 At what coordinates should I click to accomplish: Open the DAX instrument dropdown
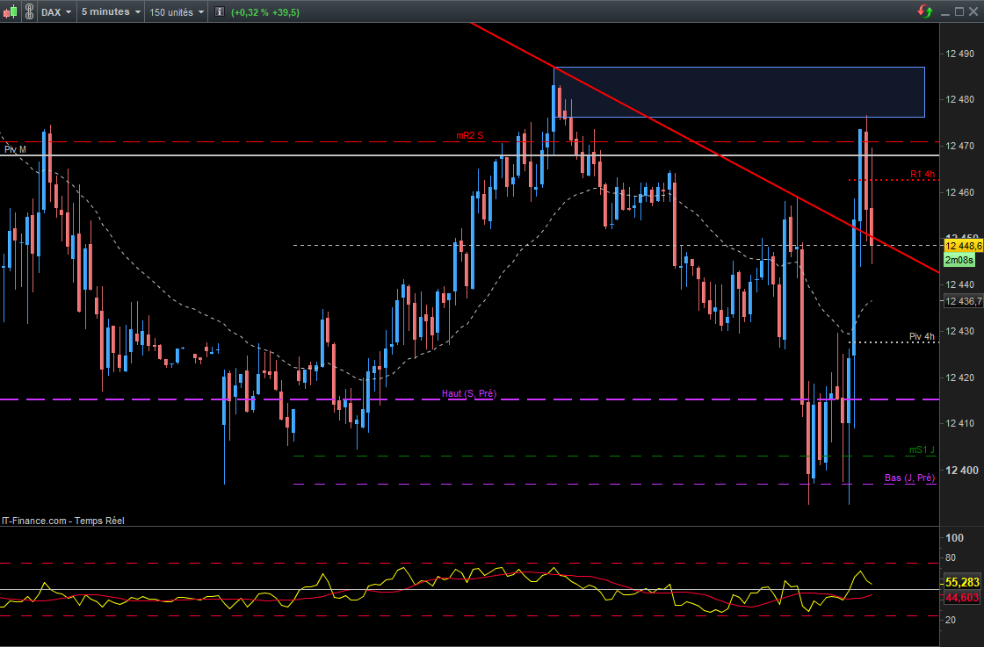point(56,12)
